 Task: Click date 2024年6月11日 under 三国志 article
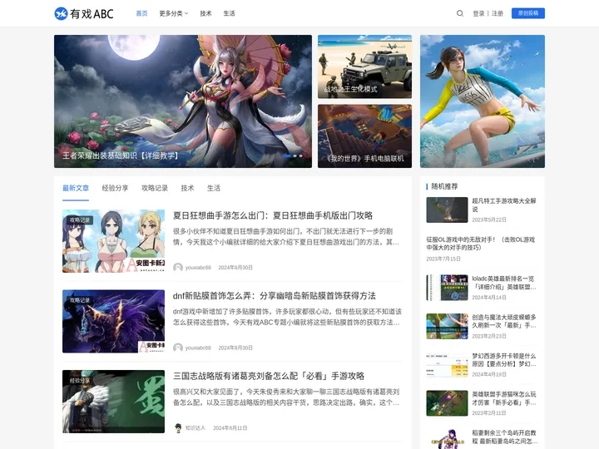pyautogui.click(x=230, y=428)
